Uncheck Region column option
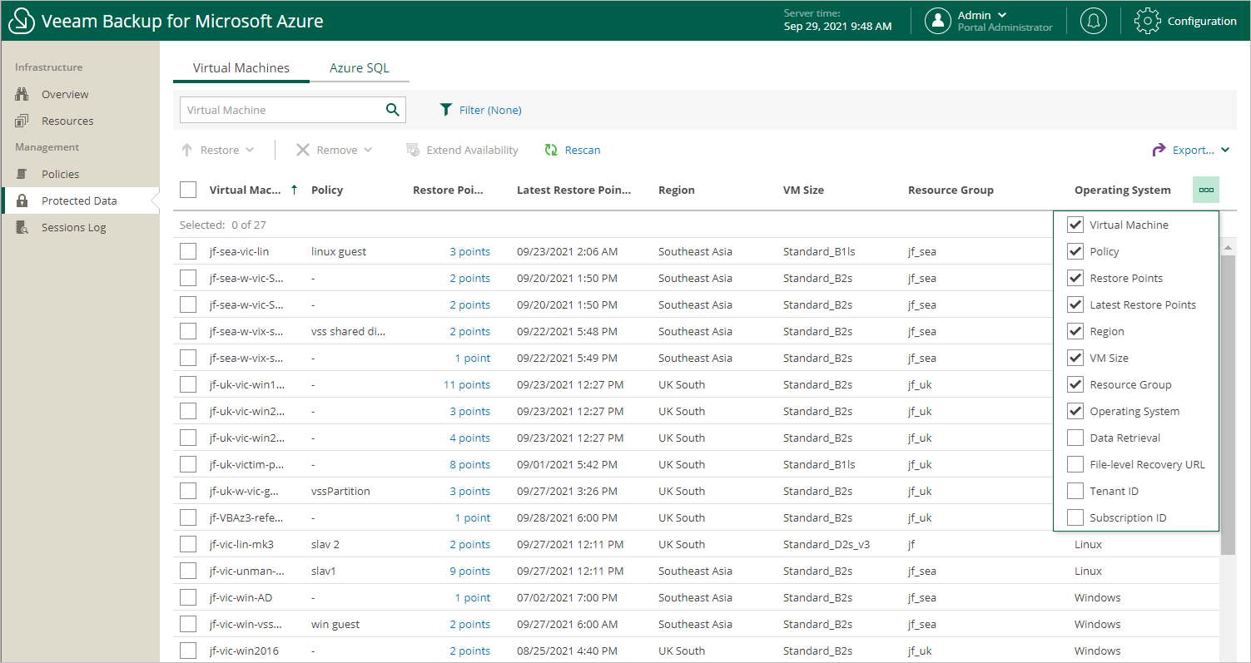Screen dimensions: 1251x663 [1075, 331]
